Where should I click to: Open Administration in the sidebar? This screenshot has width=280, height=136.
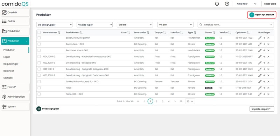(x=15, y=97)
